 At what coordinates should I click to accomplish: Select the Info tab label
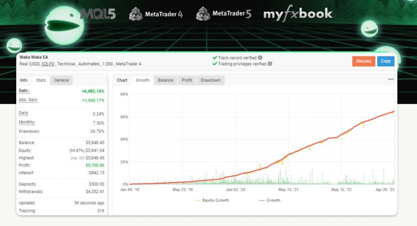(23, 80)
